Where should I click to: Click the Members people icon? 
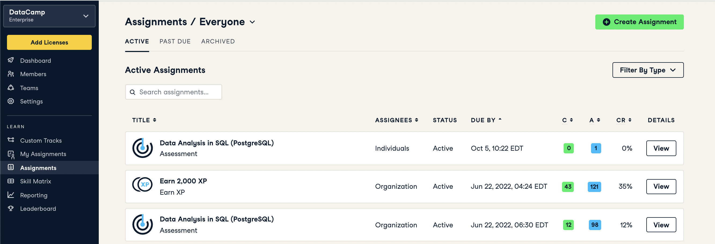coord(11,74)
